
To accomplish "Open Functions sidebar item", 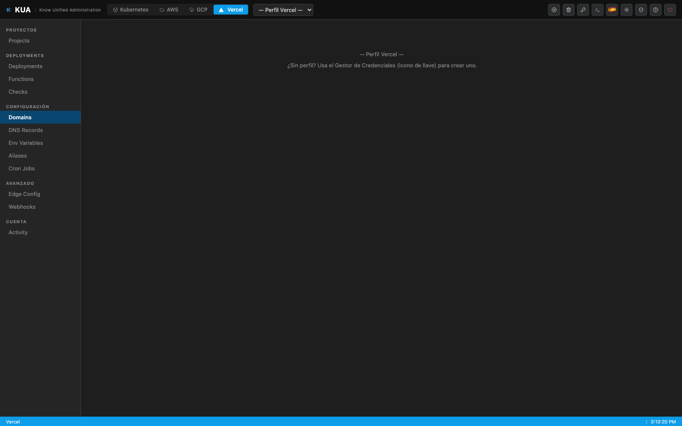I will (x=40, y=79).
